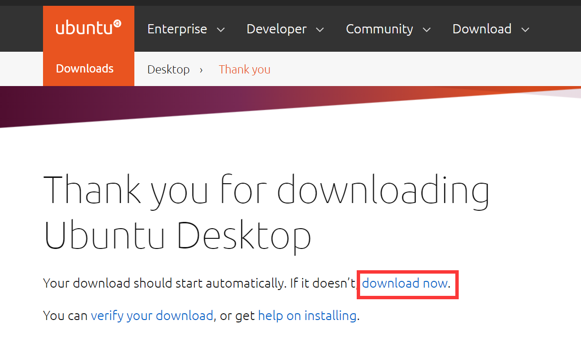Image resolution: width=581 pixels, height=350 pixels.
Task: Select the orange Downloads section label
Action: tap(85, 69)
